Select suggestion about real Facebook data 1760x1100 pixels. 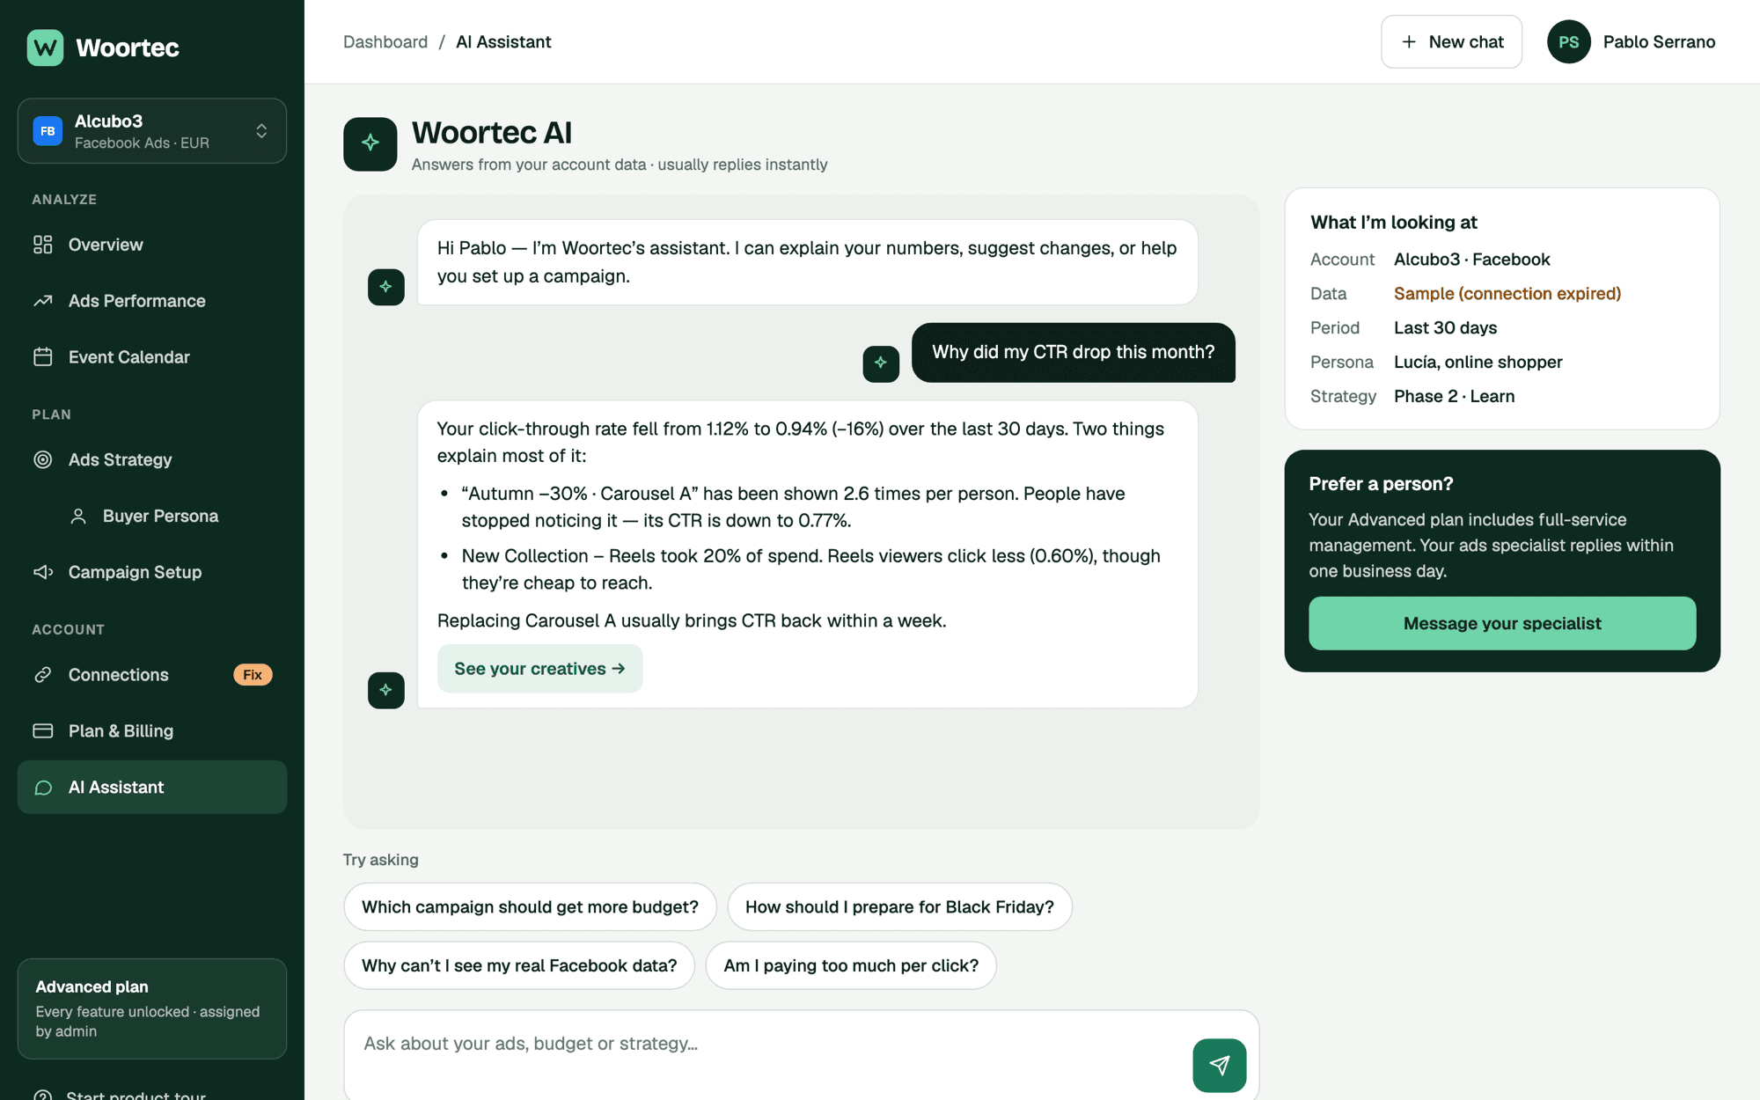(x=519, y=965)
